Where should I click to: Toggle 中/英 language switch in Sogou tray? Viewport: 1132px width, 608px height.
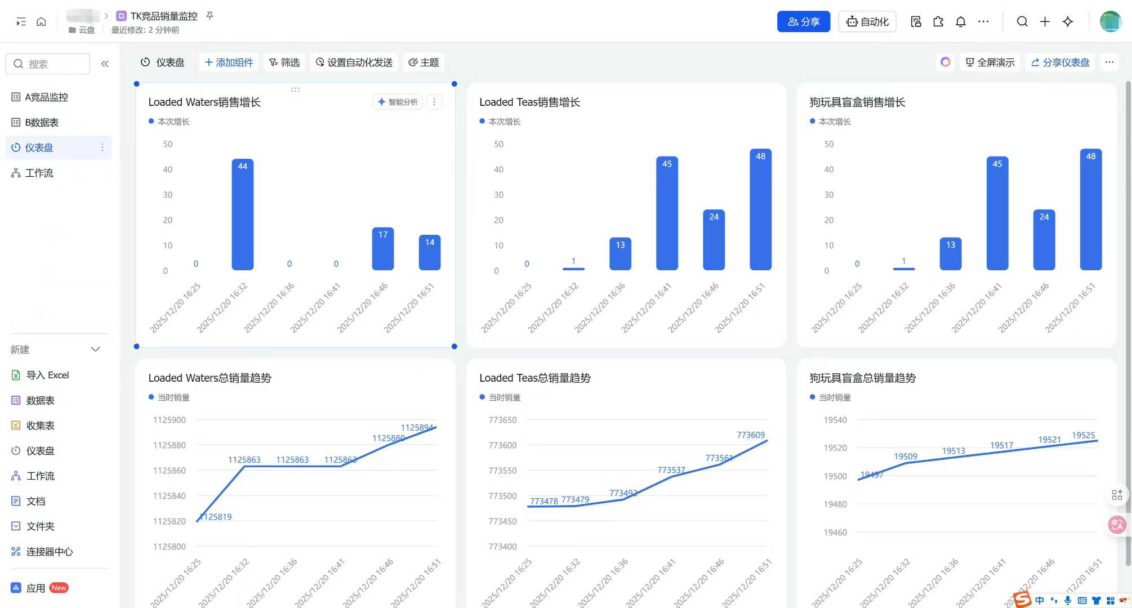point(1040,600)
